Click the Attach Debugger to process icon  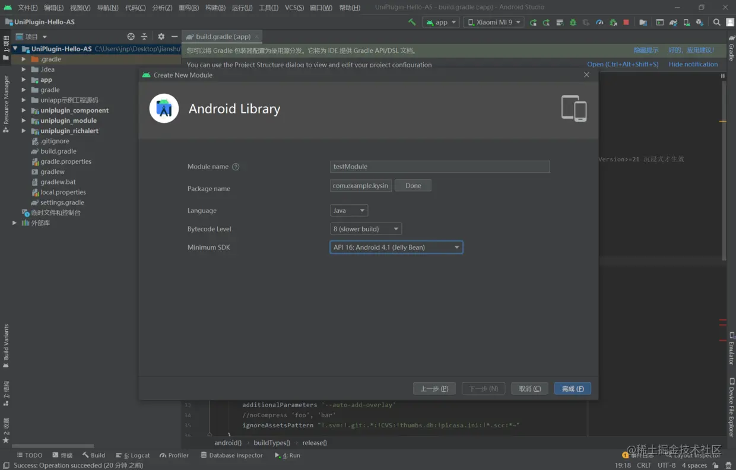click(x=613, y=22)
